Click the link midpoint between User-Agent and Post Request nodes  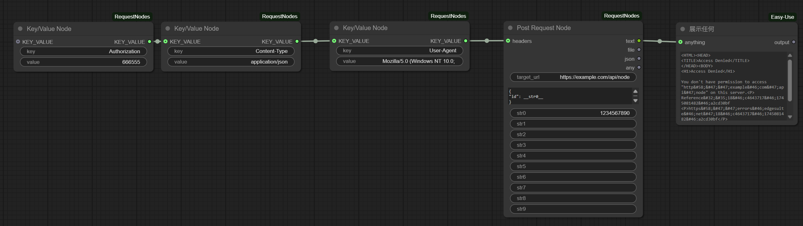click(x=487, y=41)
